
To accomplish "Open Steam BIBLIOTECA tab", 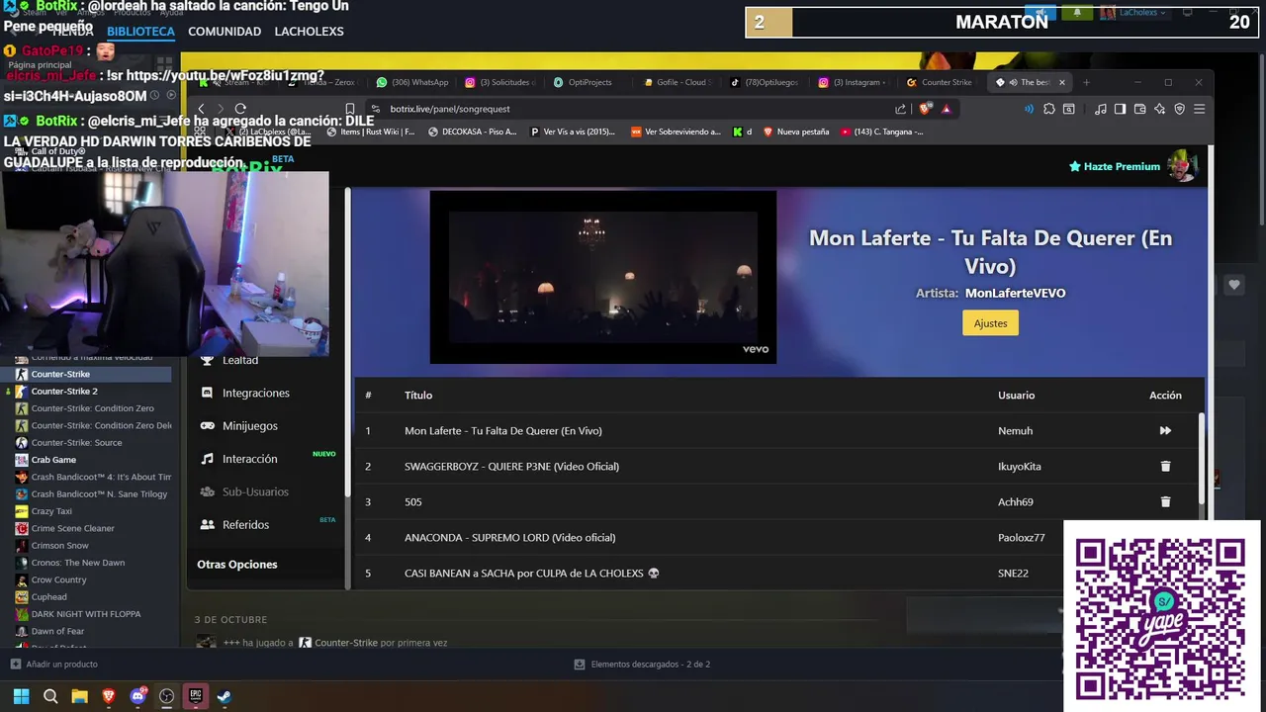I will pos(140,32).
